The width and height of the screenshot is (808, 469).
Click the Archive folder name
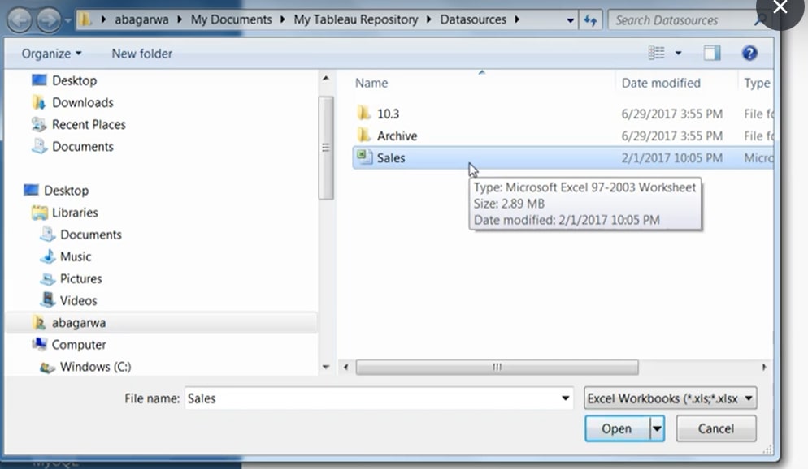click(397, 136)
